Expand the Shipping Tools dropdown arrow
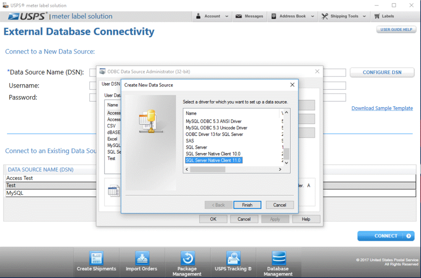Screen dimensions: 421x278 pos(364,16)
